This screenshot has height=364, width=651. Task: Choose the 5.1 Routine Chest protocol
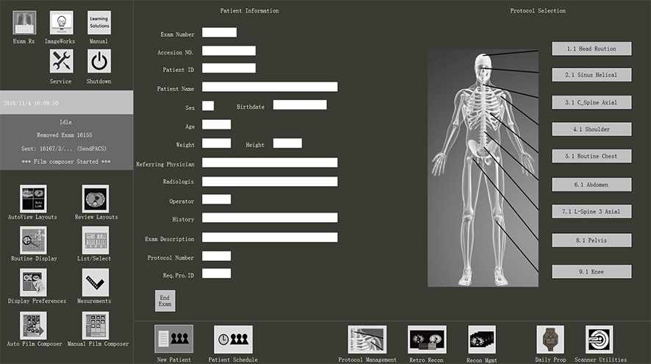point(591,156)
